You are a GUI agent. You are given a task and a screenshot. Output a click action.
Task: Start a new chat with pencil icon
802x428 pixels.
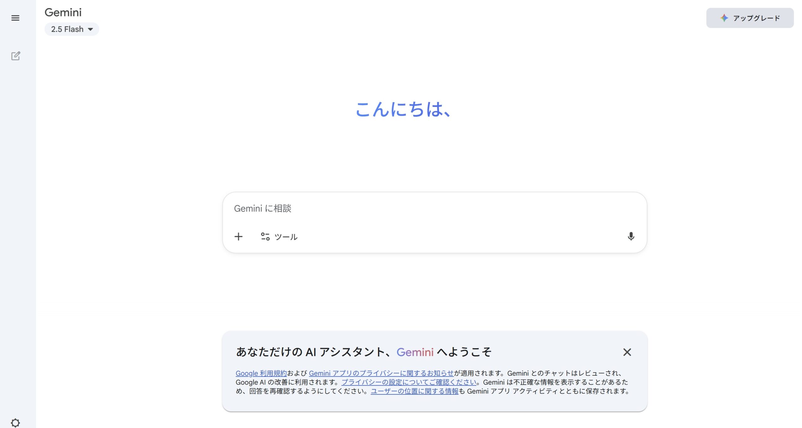[x=16, y=56]
